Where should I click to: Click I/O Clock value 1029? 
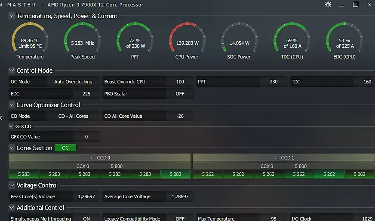pos(364,218)
